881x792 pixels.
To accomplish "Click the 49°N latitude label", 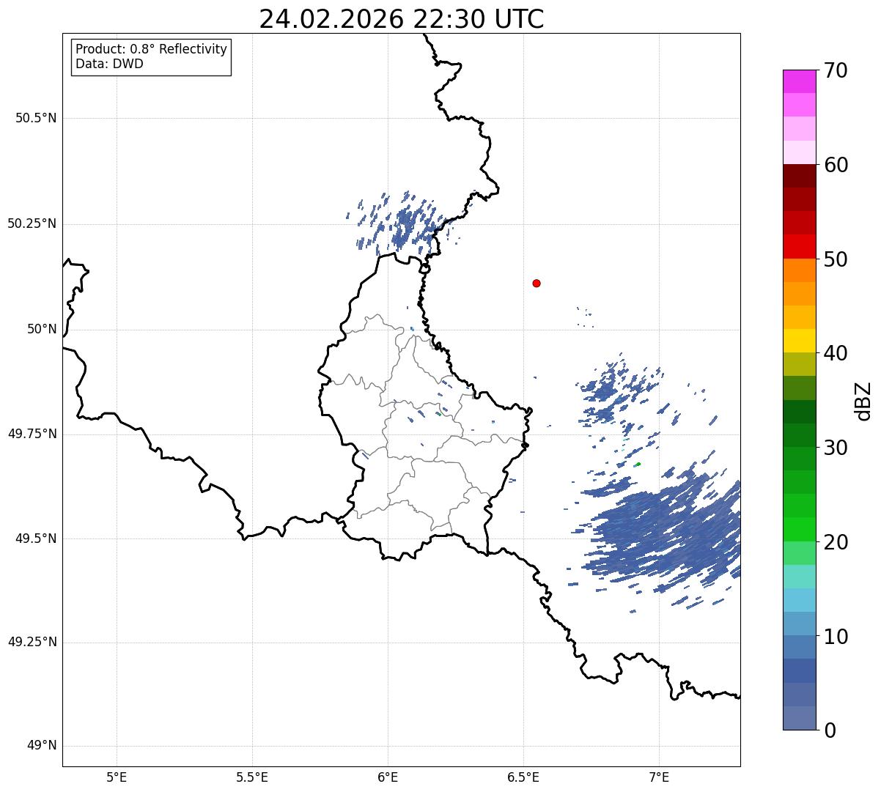I will pos(42,746).
